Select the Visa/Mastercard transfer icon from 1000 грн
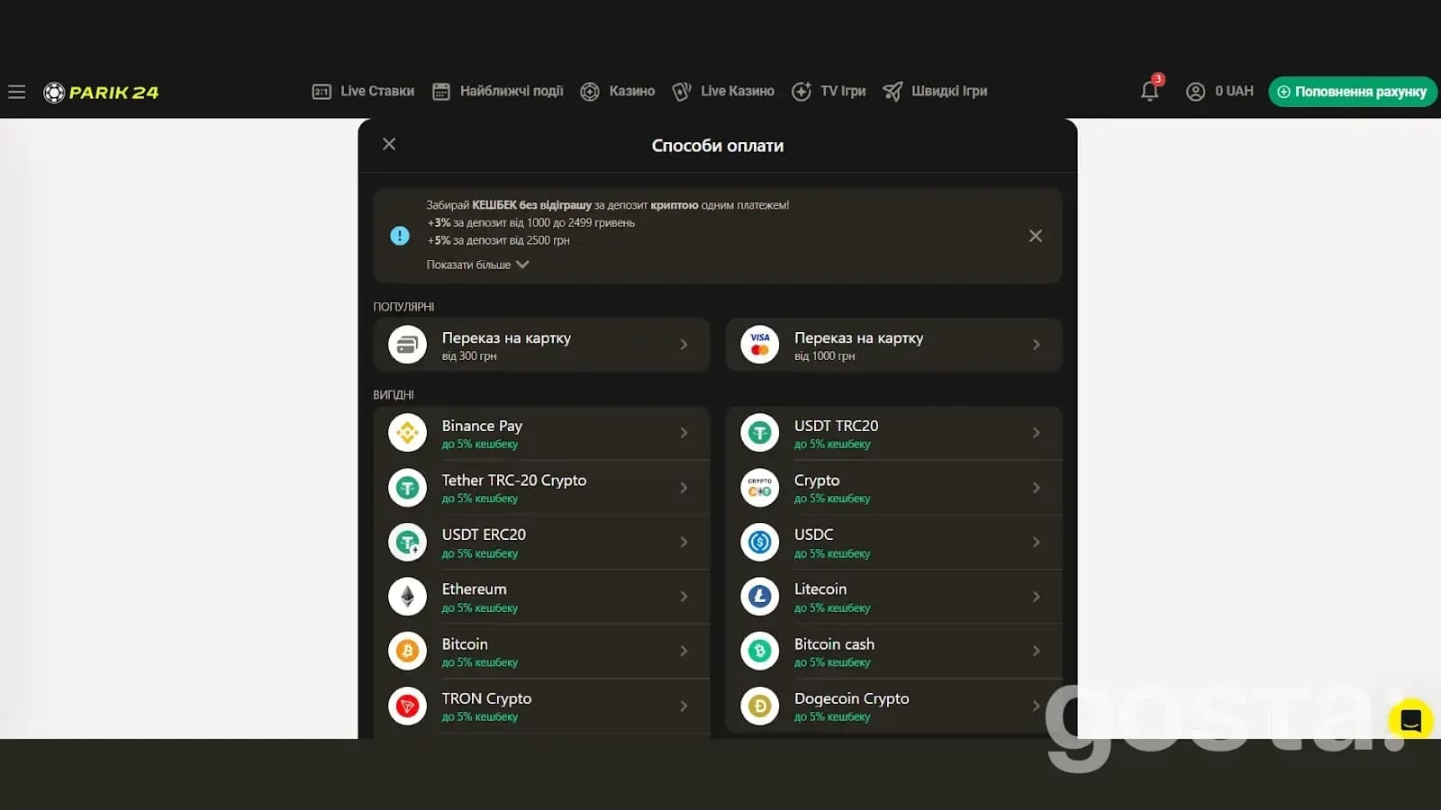 (x=759, y=345)
